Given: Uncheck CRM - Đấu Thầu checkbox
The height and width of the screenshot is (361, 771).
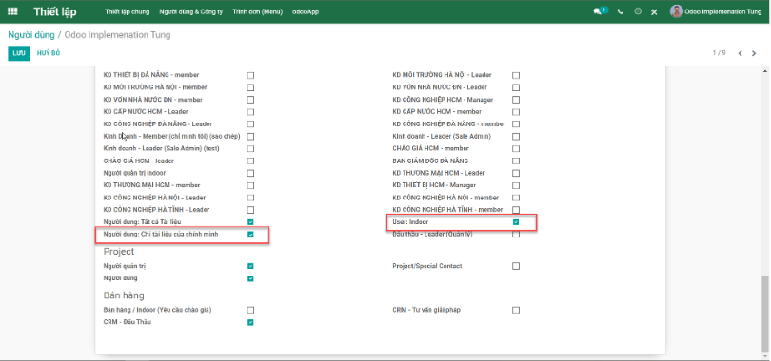Looking at the screenshot, I should tap(250, 322).
